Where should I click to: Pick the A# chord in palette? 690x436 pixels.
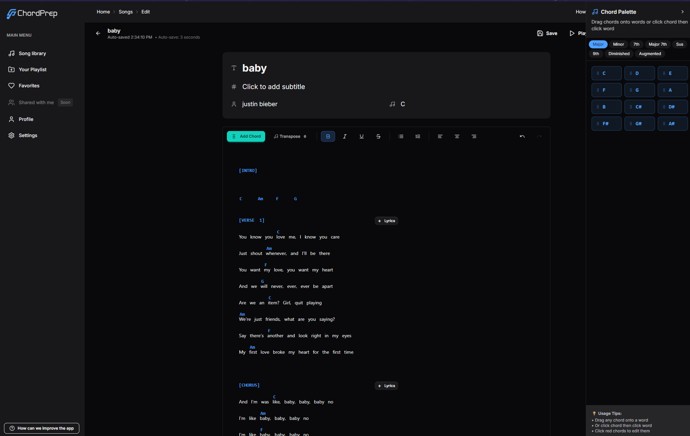pos(673,124)
